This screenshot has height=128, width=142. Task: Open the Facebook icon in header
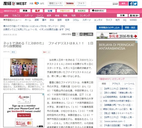point(131,3)
